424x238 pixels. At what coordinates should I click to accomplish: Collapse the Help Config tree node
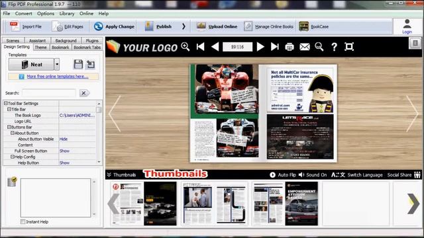(x=13, y=157)
